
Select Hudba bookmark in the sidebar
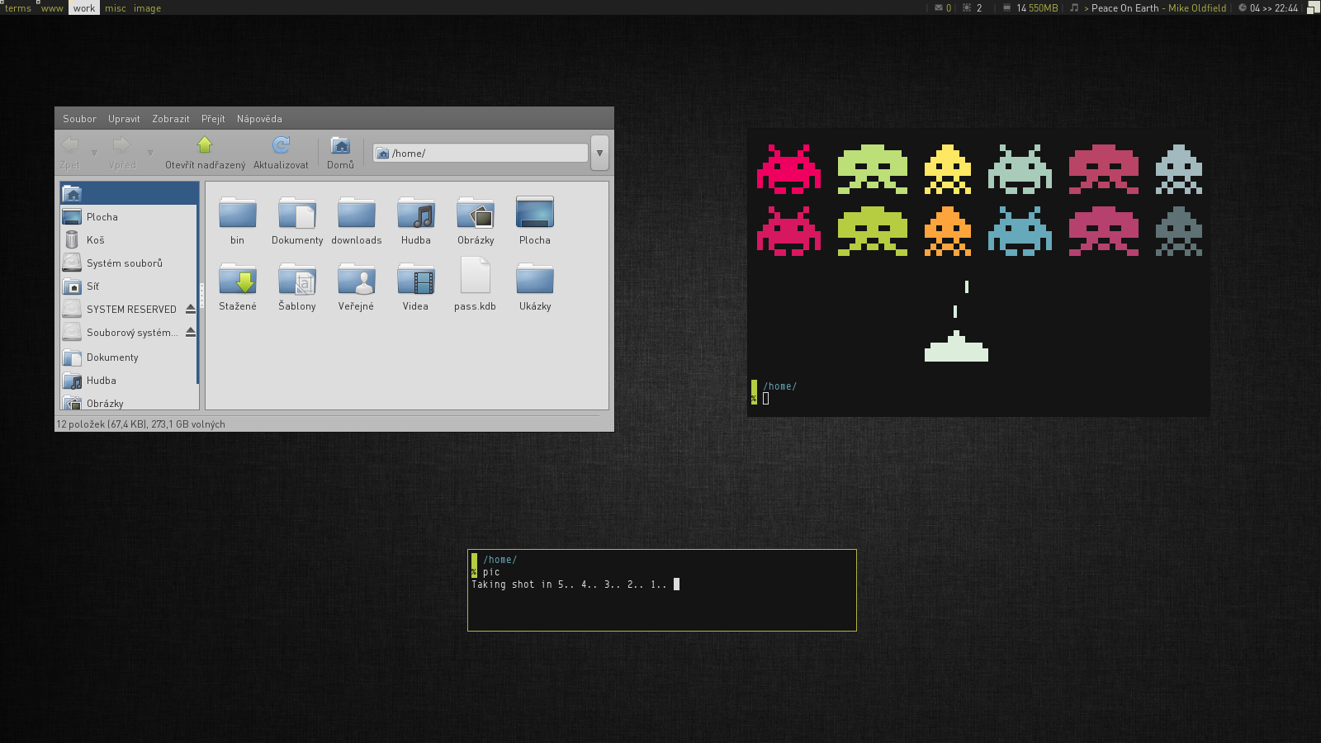pos(129,381)
